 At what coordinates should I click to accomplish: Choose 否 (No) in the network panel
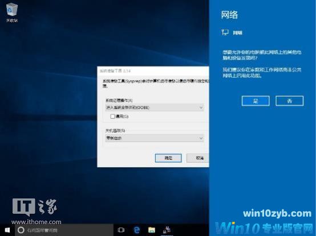289,101
